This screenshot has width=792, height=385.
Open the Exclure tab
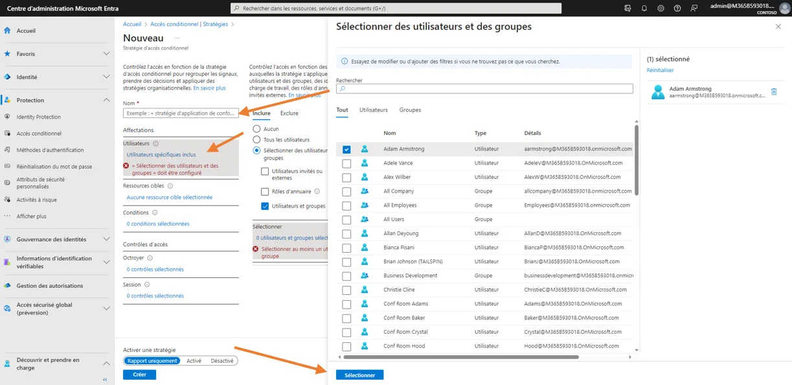click(289, 113)
